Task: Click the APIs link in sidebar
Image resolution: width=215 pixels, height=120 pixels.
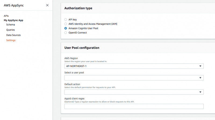Action: 6,16
